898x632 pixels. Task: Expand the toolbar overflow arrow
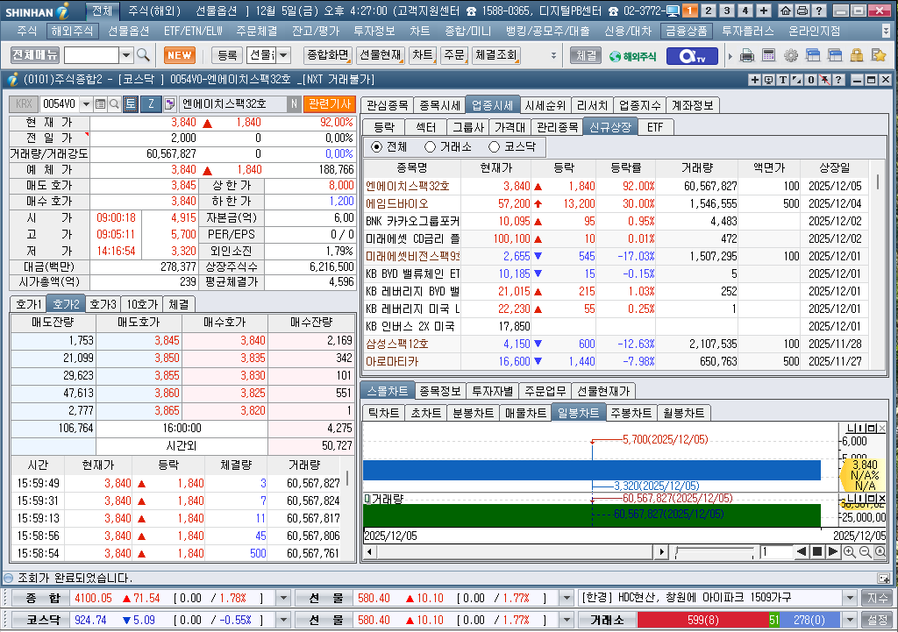point(553,55)
